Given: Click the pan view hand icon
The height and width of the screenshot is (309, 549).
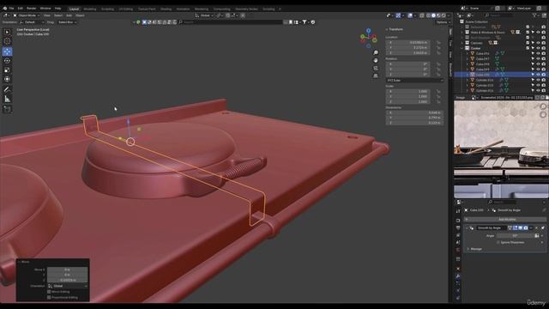Looking at the screenshot, I should pyautogui.click(x=376, y=61).
